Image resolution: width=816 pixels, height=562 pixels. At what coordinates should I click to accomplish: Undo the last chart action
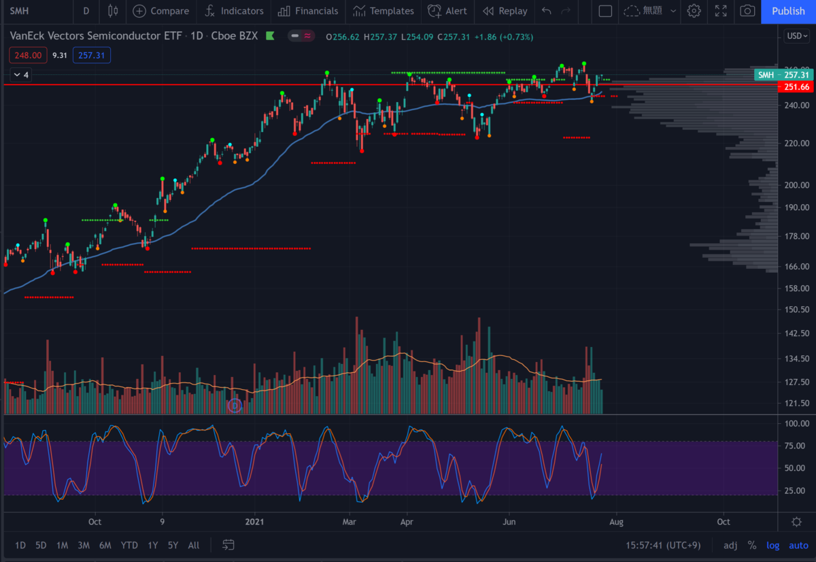547,11
